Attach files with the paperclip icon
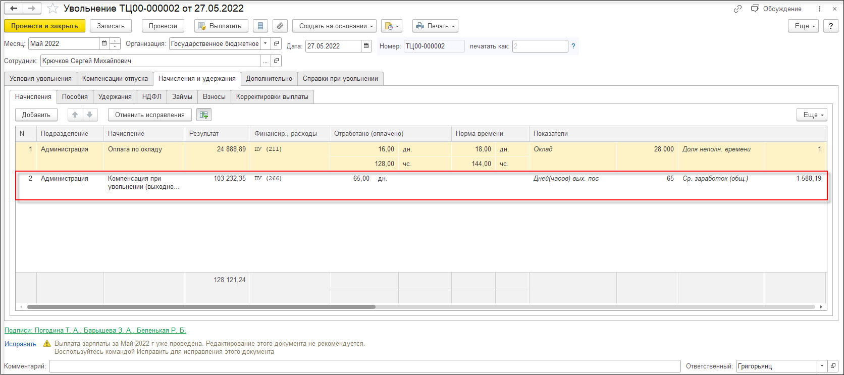 280,26
